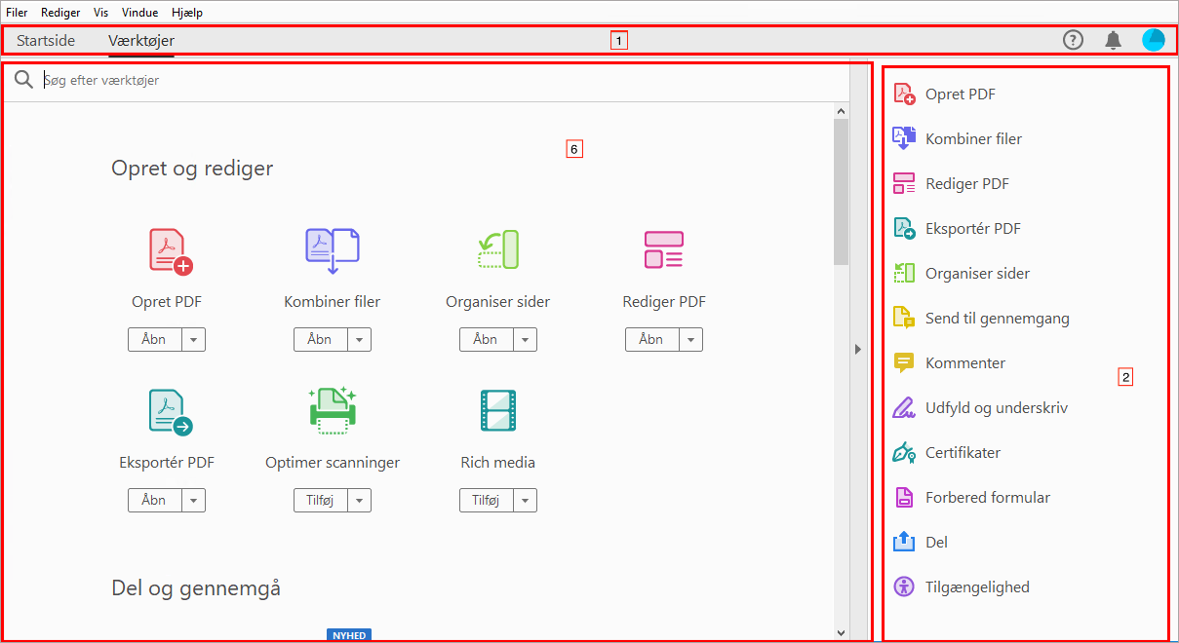Expand dropdown arrow next to Rich media Tilføj
This screenshot has height=643, width=1179.
[525, 500]
